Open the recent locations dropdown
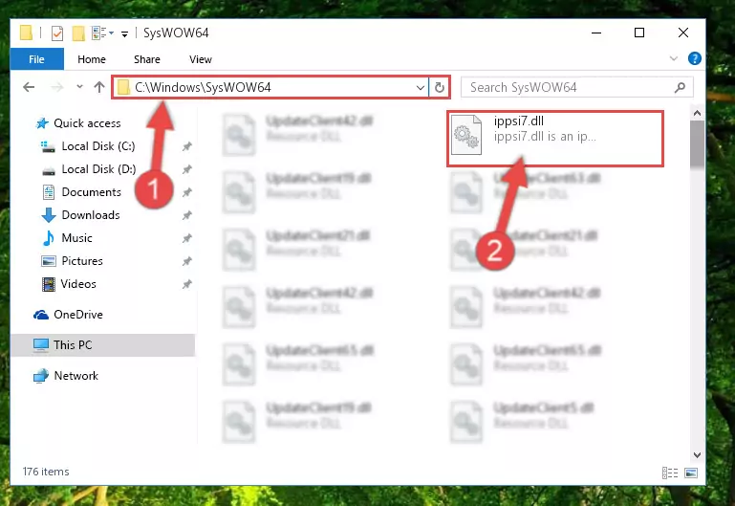Image resolution: width=735 pixels, height=506 pixels. (x=79, y=87)
